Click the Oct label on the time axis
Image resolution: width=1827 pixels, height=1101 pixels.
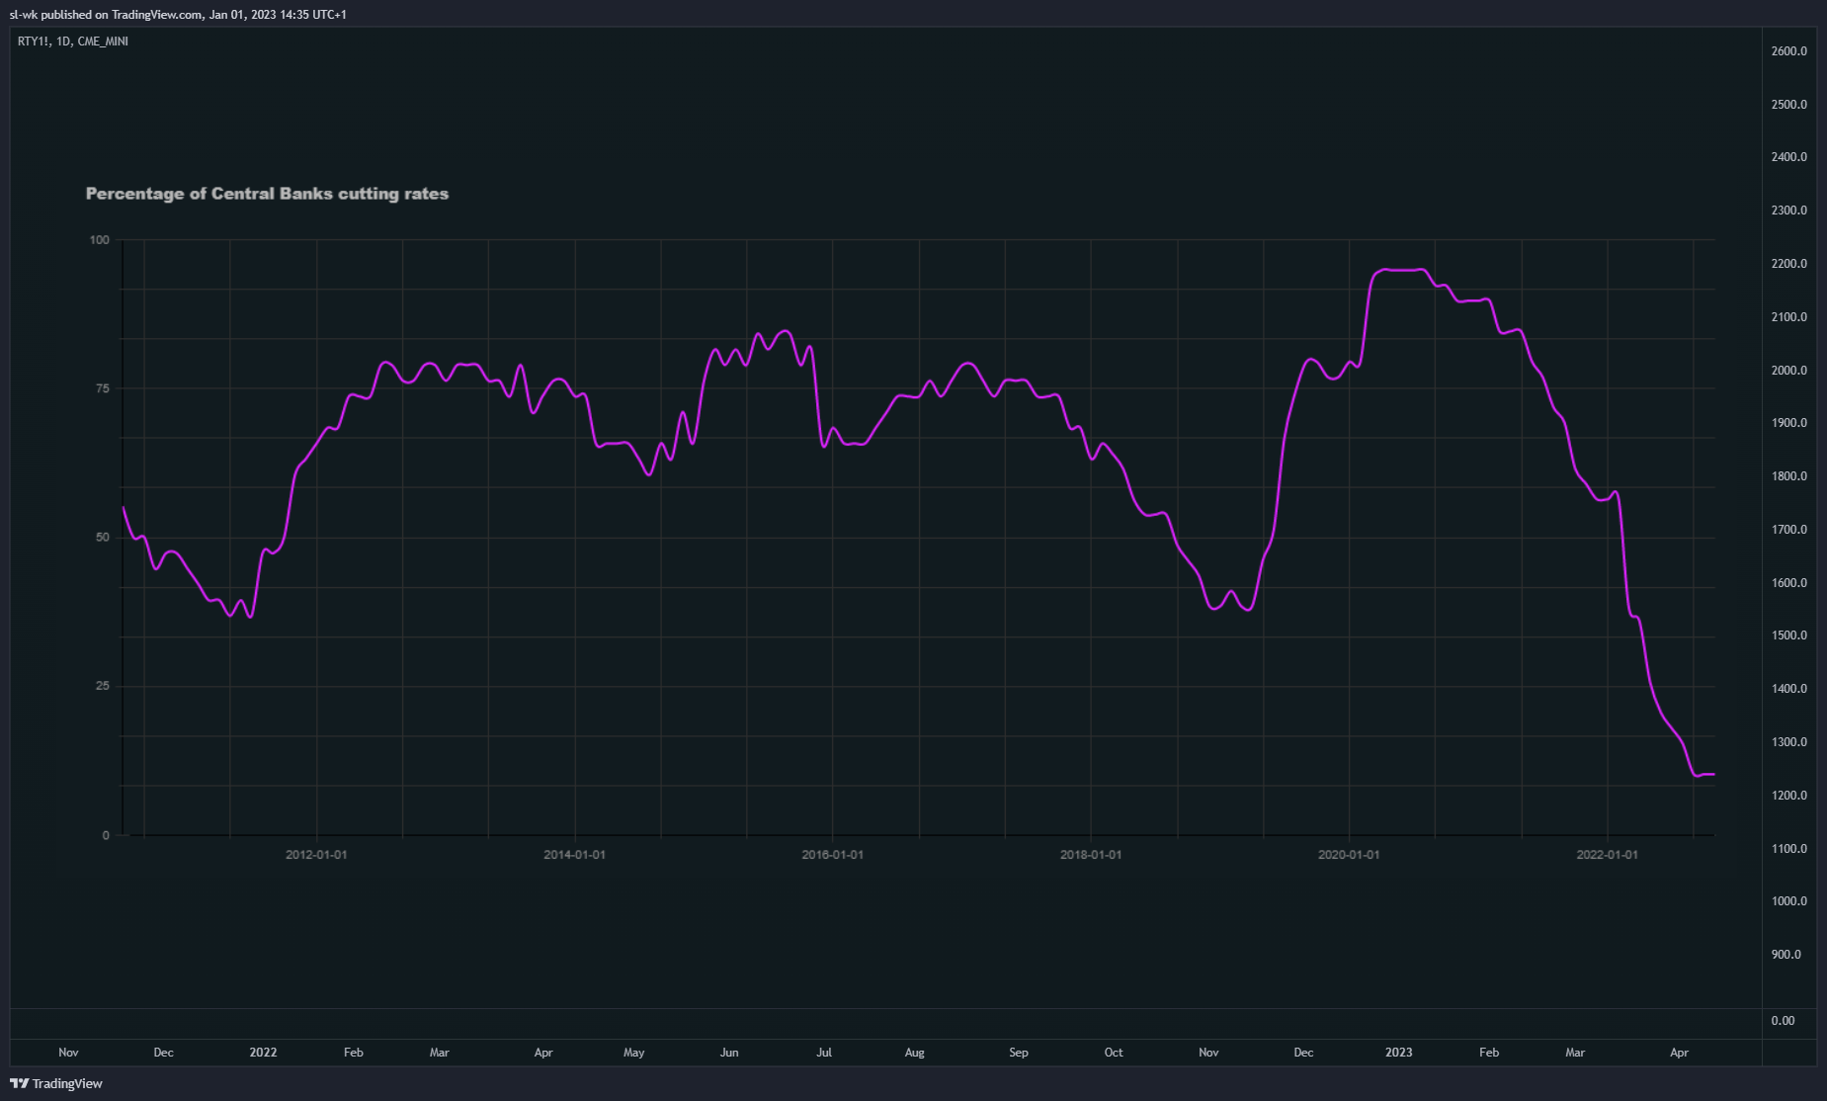point(1114,1053)
